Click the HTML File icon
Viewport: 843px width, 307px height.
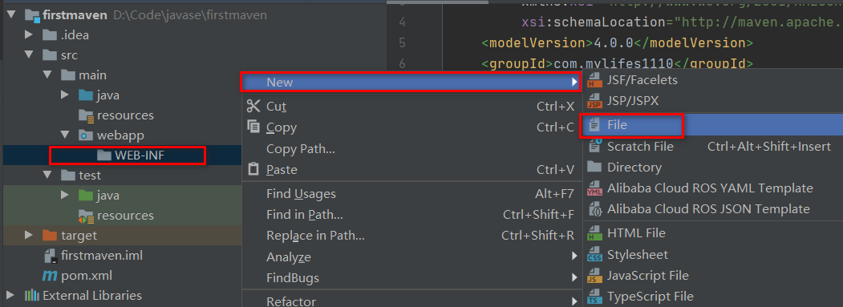click(594, 233)
